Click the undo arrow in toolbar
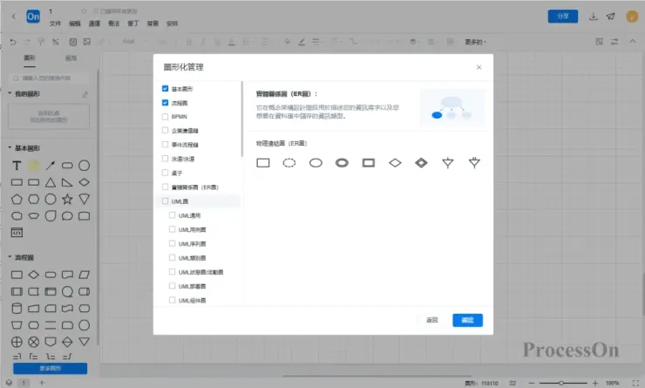The height and width of the screenshot is (388, 645). pyautogui.click(x=13, y=42)
